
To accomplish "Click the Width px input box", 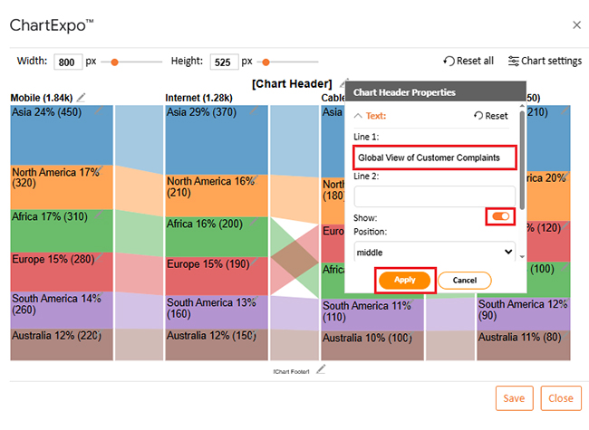I will tap(67, 62).
